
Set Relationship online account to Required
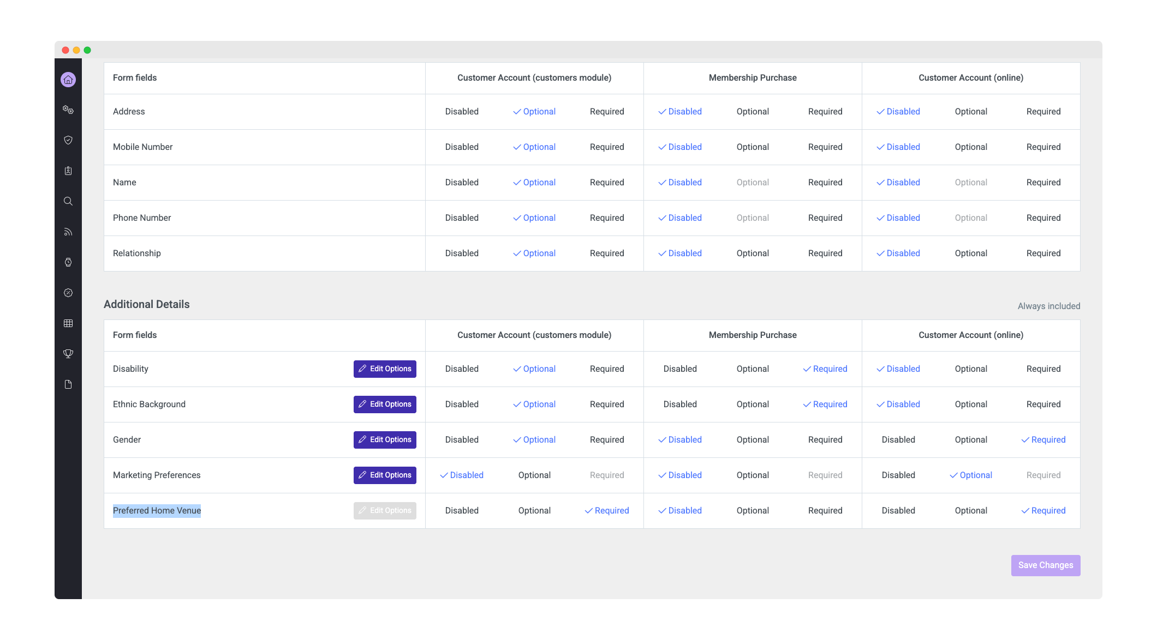1043,253
